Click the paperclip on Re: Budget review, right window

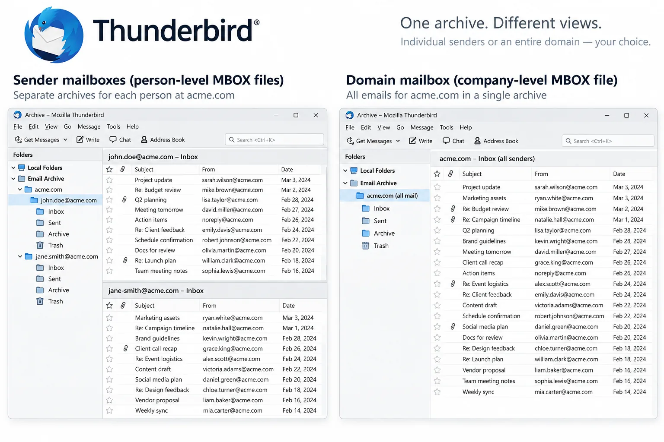click(453, 209)
